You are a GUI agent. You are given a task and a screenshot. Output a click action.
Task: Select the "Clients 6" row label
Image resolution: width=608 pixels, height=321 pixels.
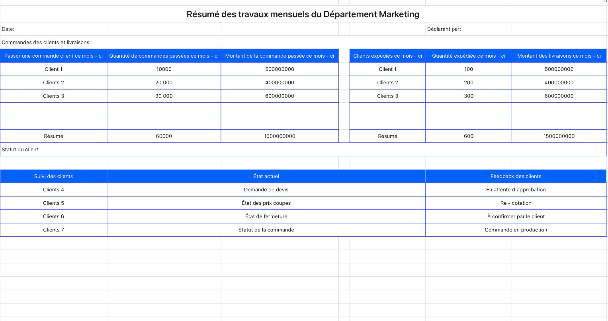coord(53,217)
